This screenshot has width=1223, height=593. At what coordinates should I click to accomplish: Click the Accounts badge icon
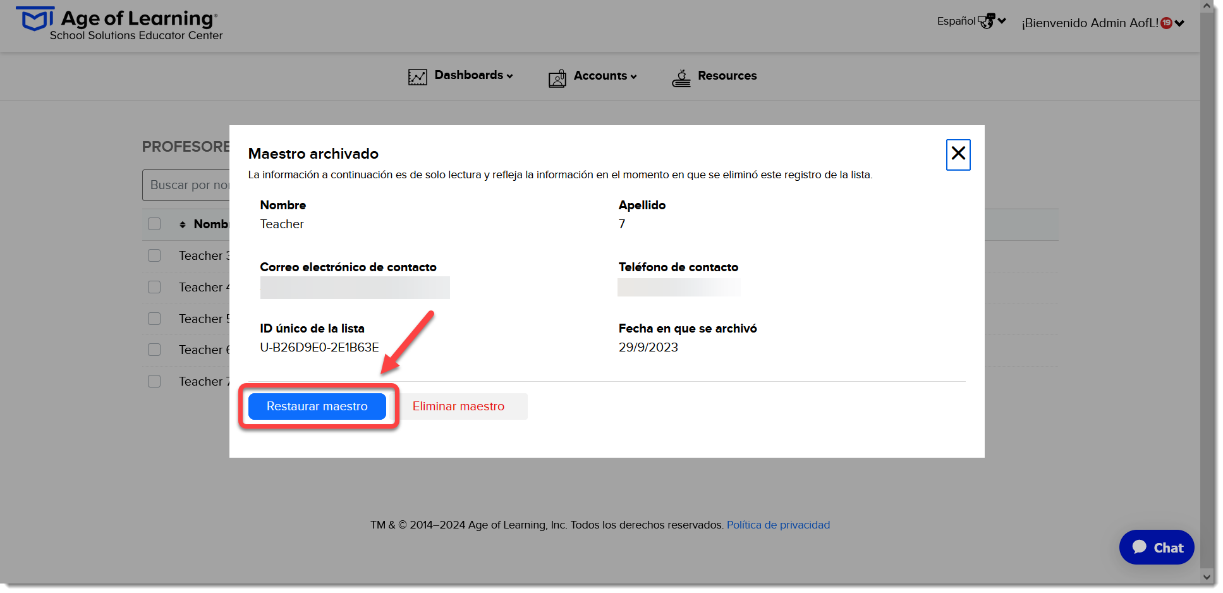pyautogui.click(x=557, y=78)
